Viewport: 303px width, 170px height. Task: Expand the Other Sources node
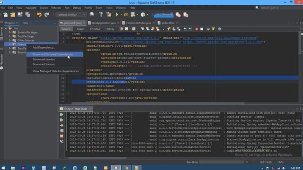[x=9, y=40]
